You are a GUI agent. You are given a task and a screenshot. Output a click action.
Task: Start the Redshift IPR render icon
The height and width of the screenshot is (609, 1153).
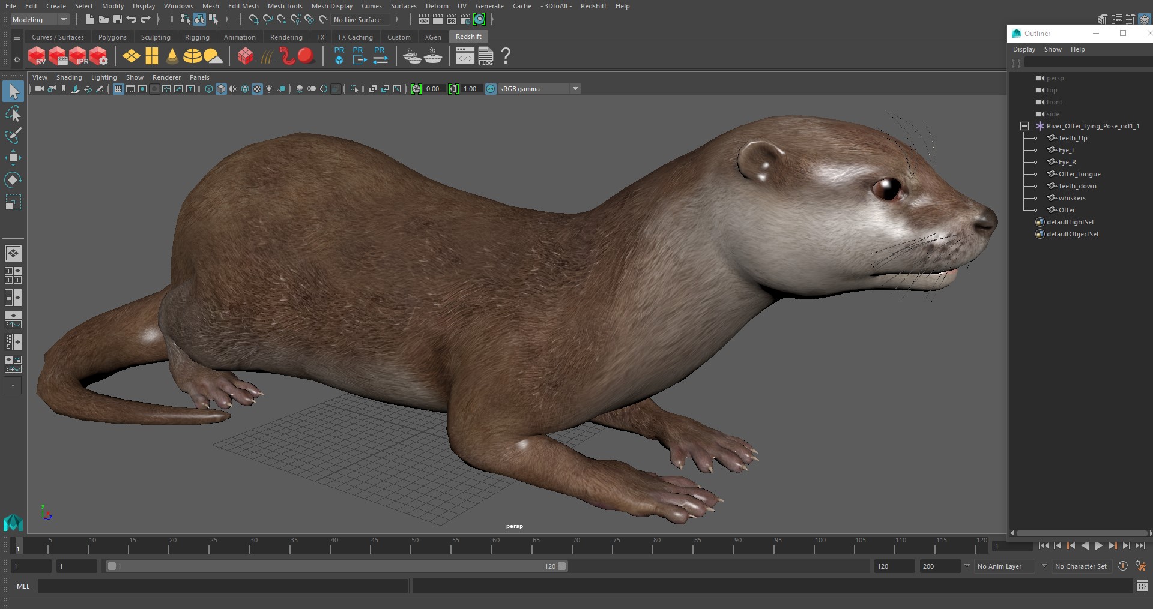[x=78, y=56]
